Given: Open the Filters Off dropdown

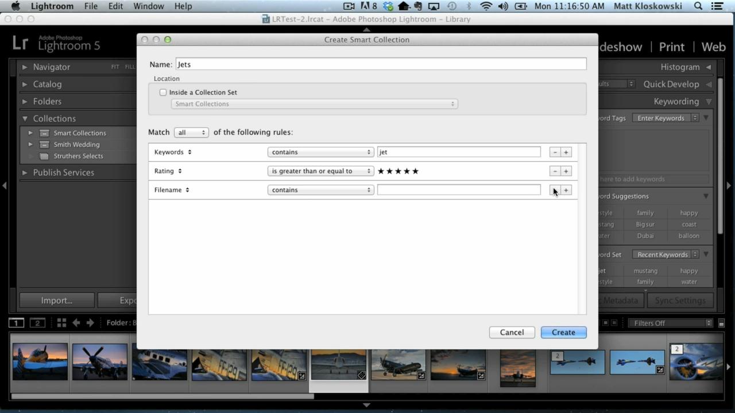Looking at the screenshot, I should [670, 323].
